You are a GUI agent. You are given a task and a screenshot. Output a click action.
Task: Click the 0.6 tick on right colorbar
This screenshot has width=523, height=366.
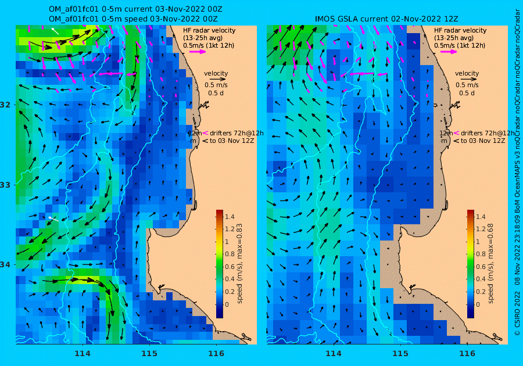(x=481, y=267)
